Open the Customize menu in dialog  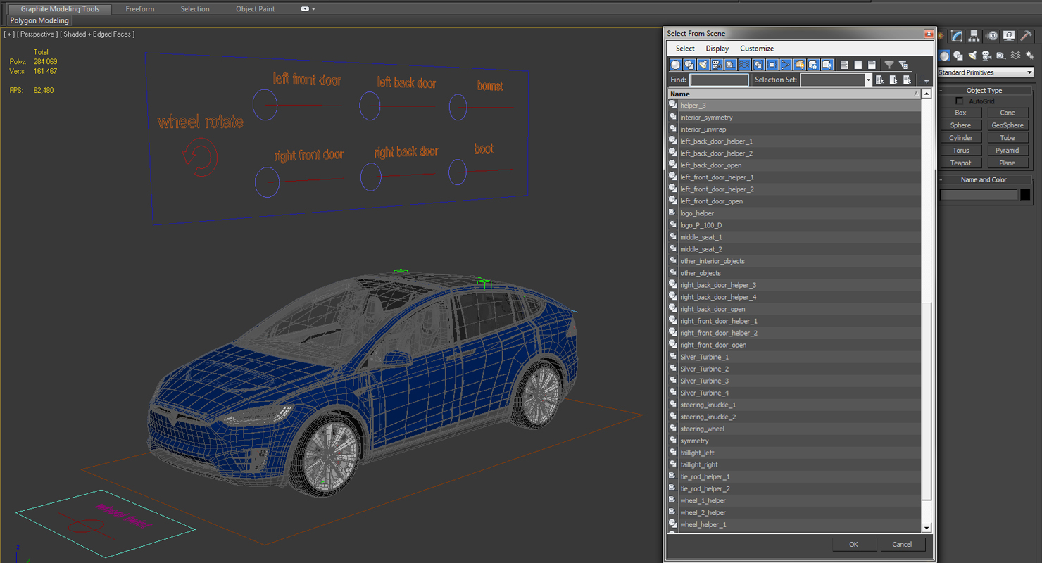757,49
